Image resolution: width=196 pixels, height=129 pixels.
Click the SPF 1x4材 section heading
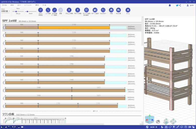[x=9, y=21]
